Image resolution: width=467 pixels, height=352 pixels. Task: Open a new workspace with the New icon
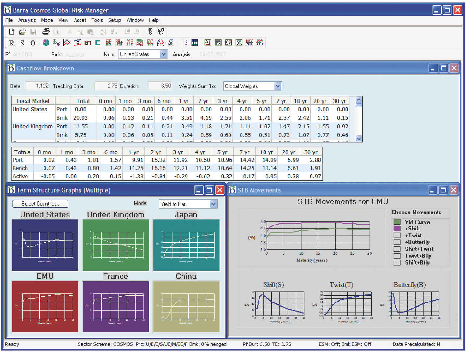point(11,31)
